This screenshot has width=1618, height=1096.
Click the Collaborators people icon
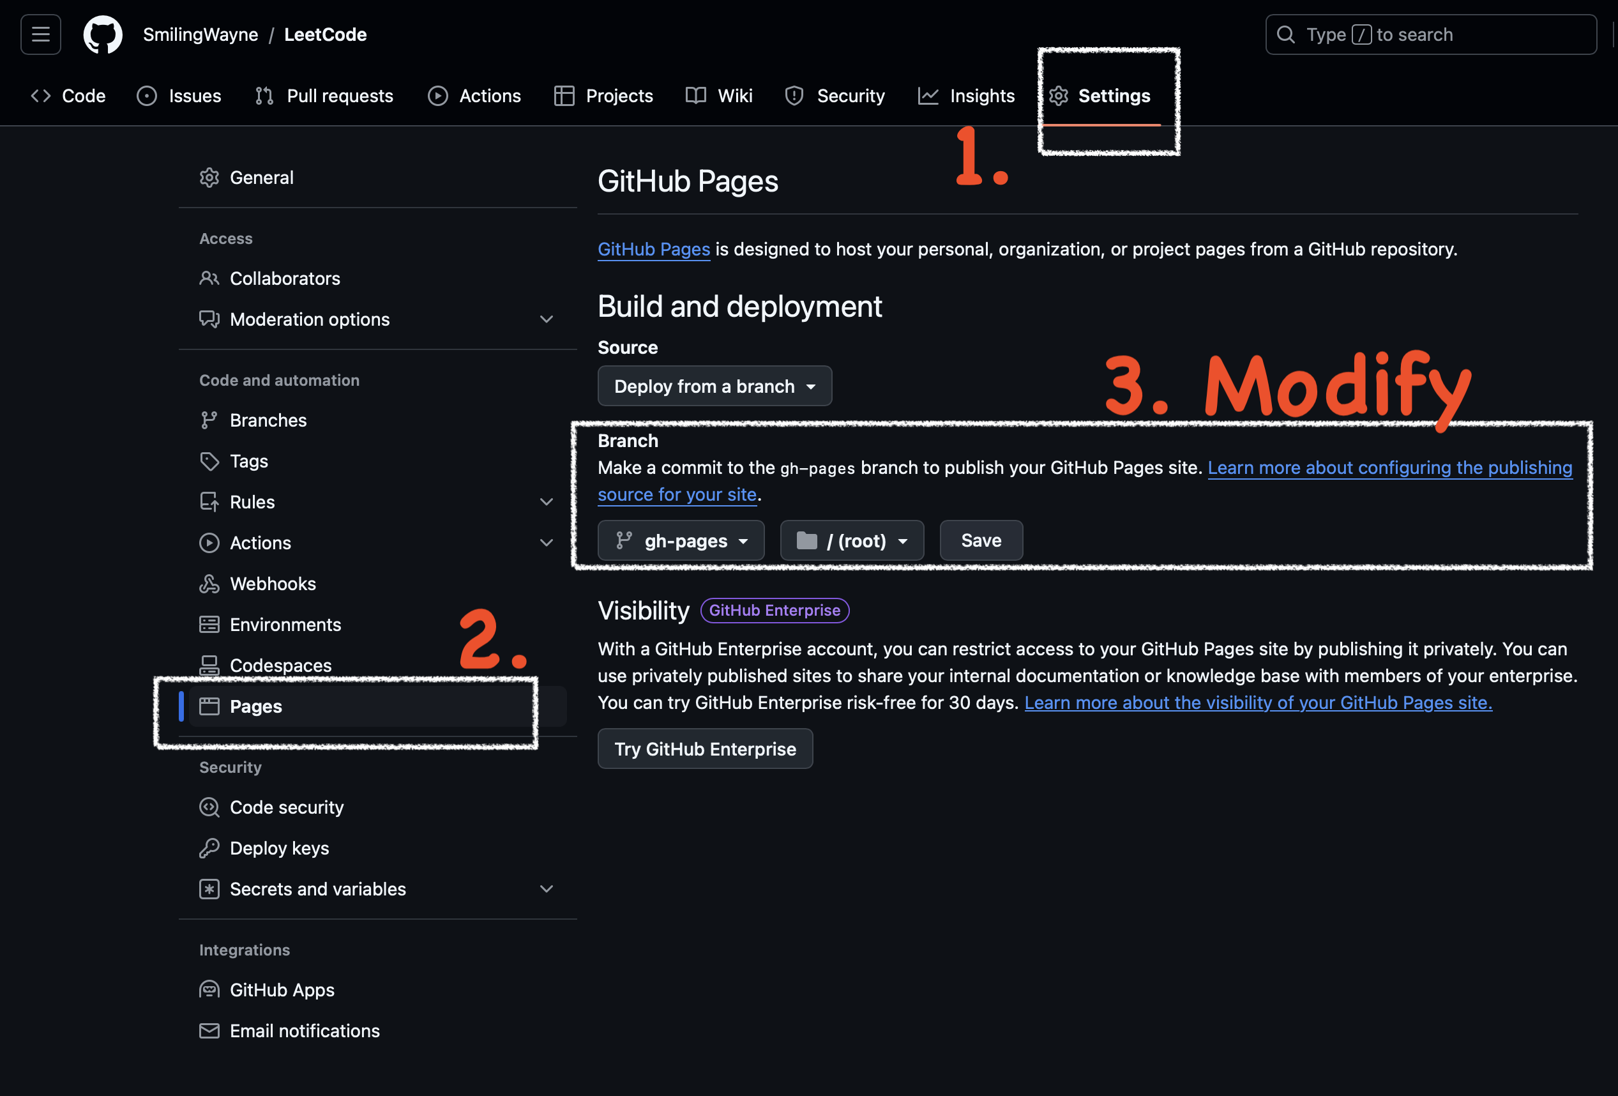[x=209, y=278]
